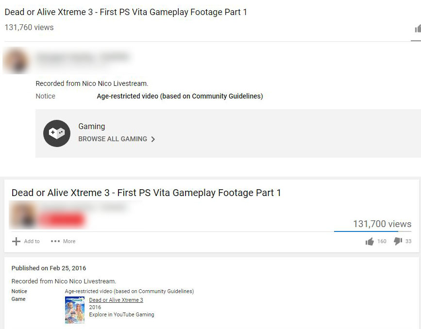Open the Dead or Alive Xtreme 3 game link
Viewport: 421px width, 329px height.
pyautogui.click(x=116, y=300)
